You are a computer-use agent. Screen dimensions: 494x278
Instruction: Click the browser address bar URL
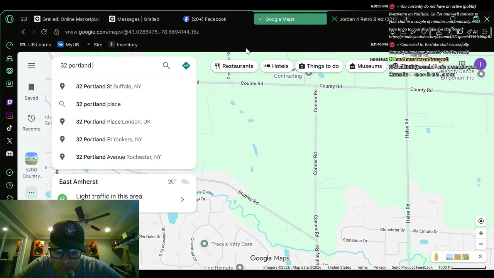[132, 32]
